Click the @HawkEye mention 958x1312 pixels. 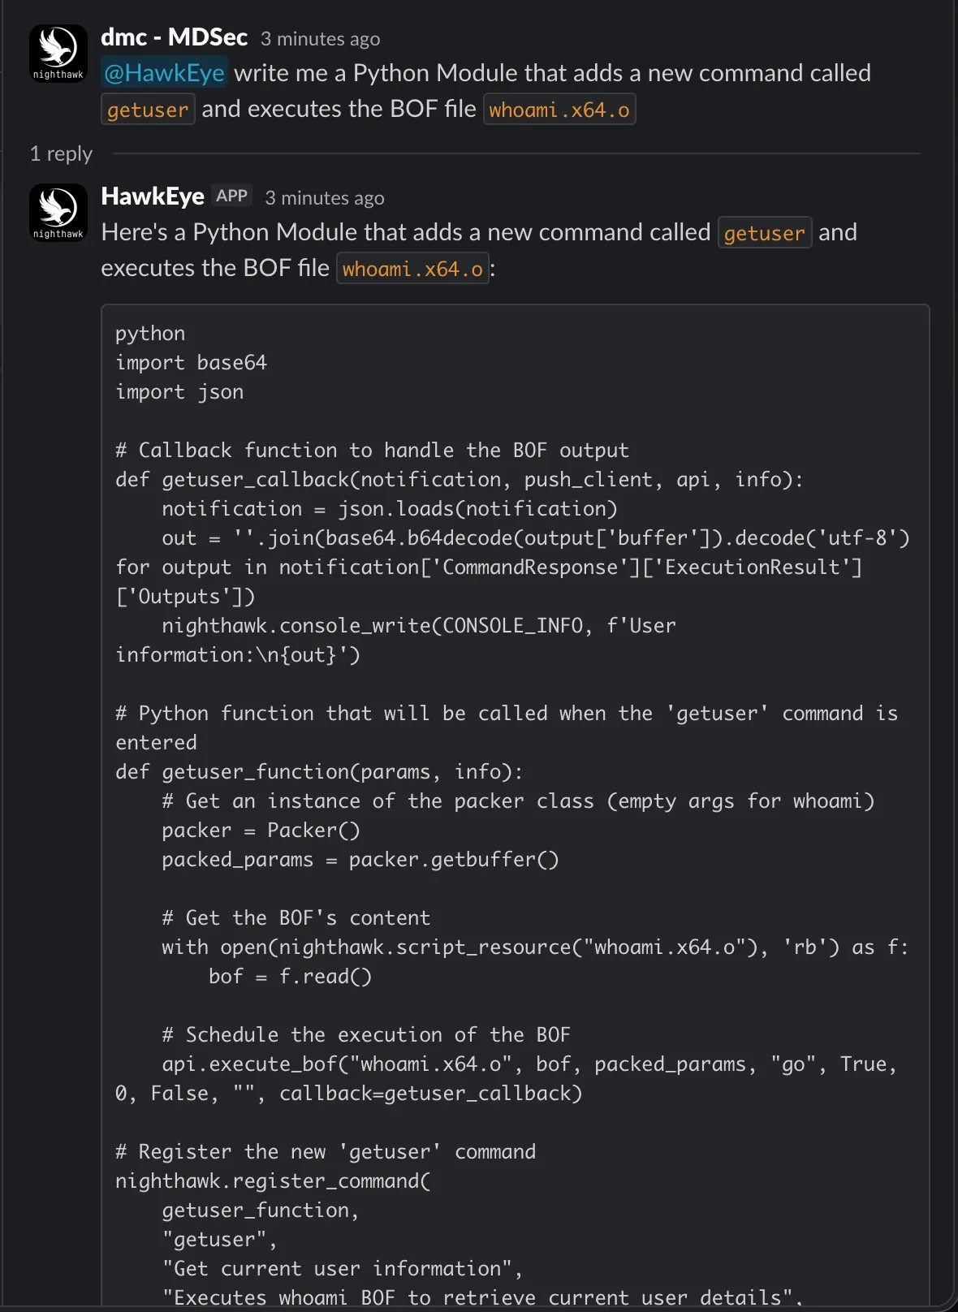164,73
